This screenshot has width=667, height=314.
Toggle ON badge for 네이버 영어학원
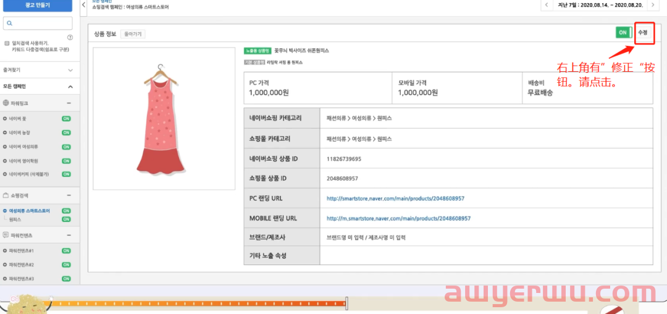[x=66, y=161]
